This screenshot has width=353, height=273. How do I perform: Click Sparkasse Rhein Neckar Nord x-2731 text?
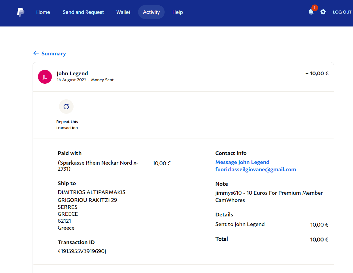pos(98,166)
